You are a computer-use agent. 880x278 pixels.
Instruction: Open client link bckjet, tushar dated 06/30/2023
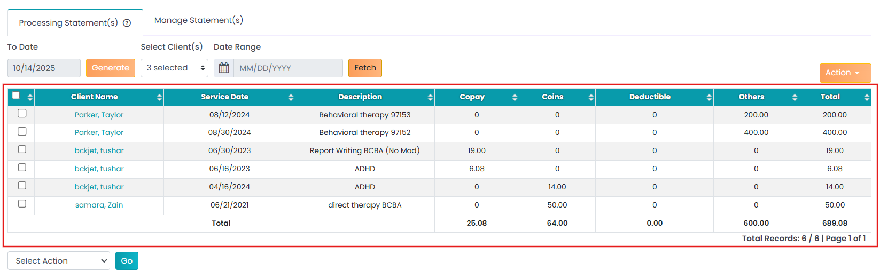pyautogui.click(x=99, y=151)
